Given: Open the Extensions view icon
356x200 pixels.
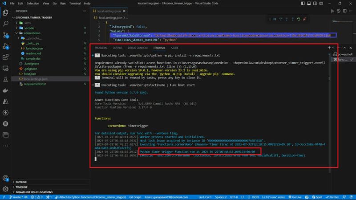Looking at the screenshot, I should (5, 57).
